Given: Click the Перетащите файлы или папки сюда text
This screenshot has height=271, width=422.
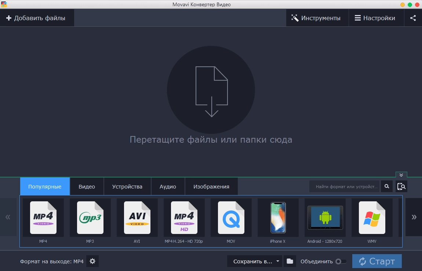Looking at the screenshot, I should [211, 139].
